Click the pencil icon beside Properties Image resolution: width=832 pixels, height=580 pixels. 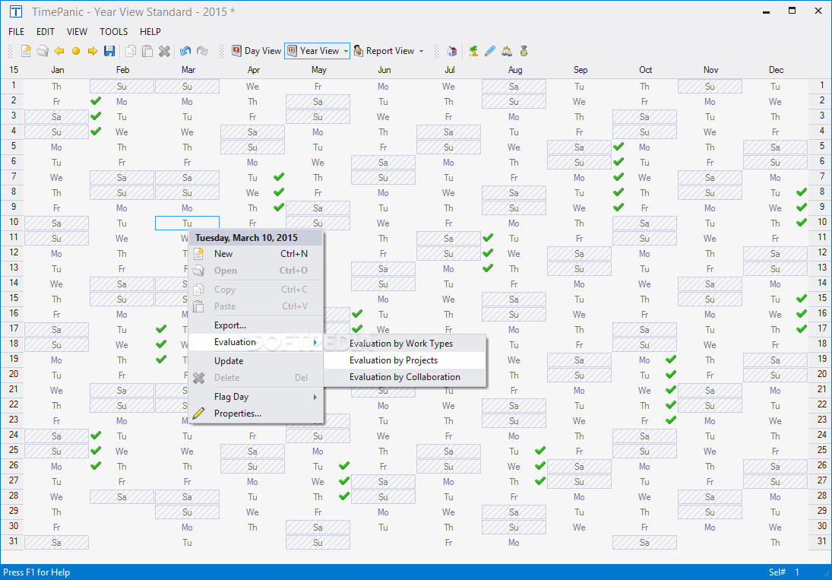point(199,413)
